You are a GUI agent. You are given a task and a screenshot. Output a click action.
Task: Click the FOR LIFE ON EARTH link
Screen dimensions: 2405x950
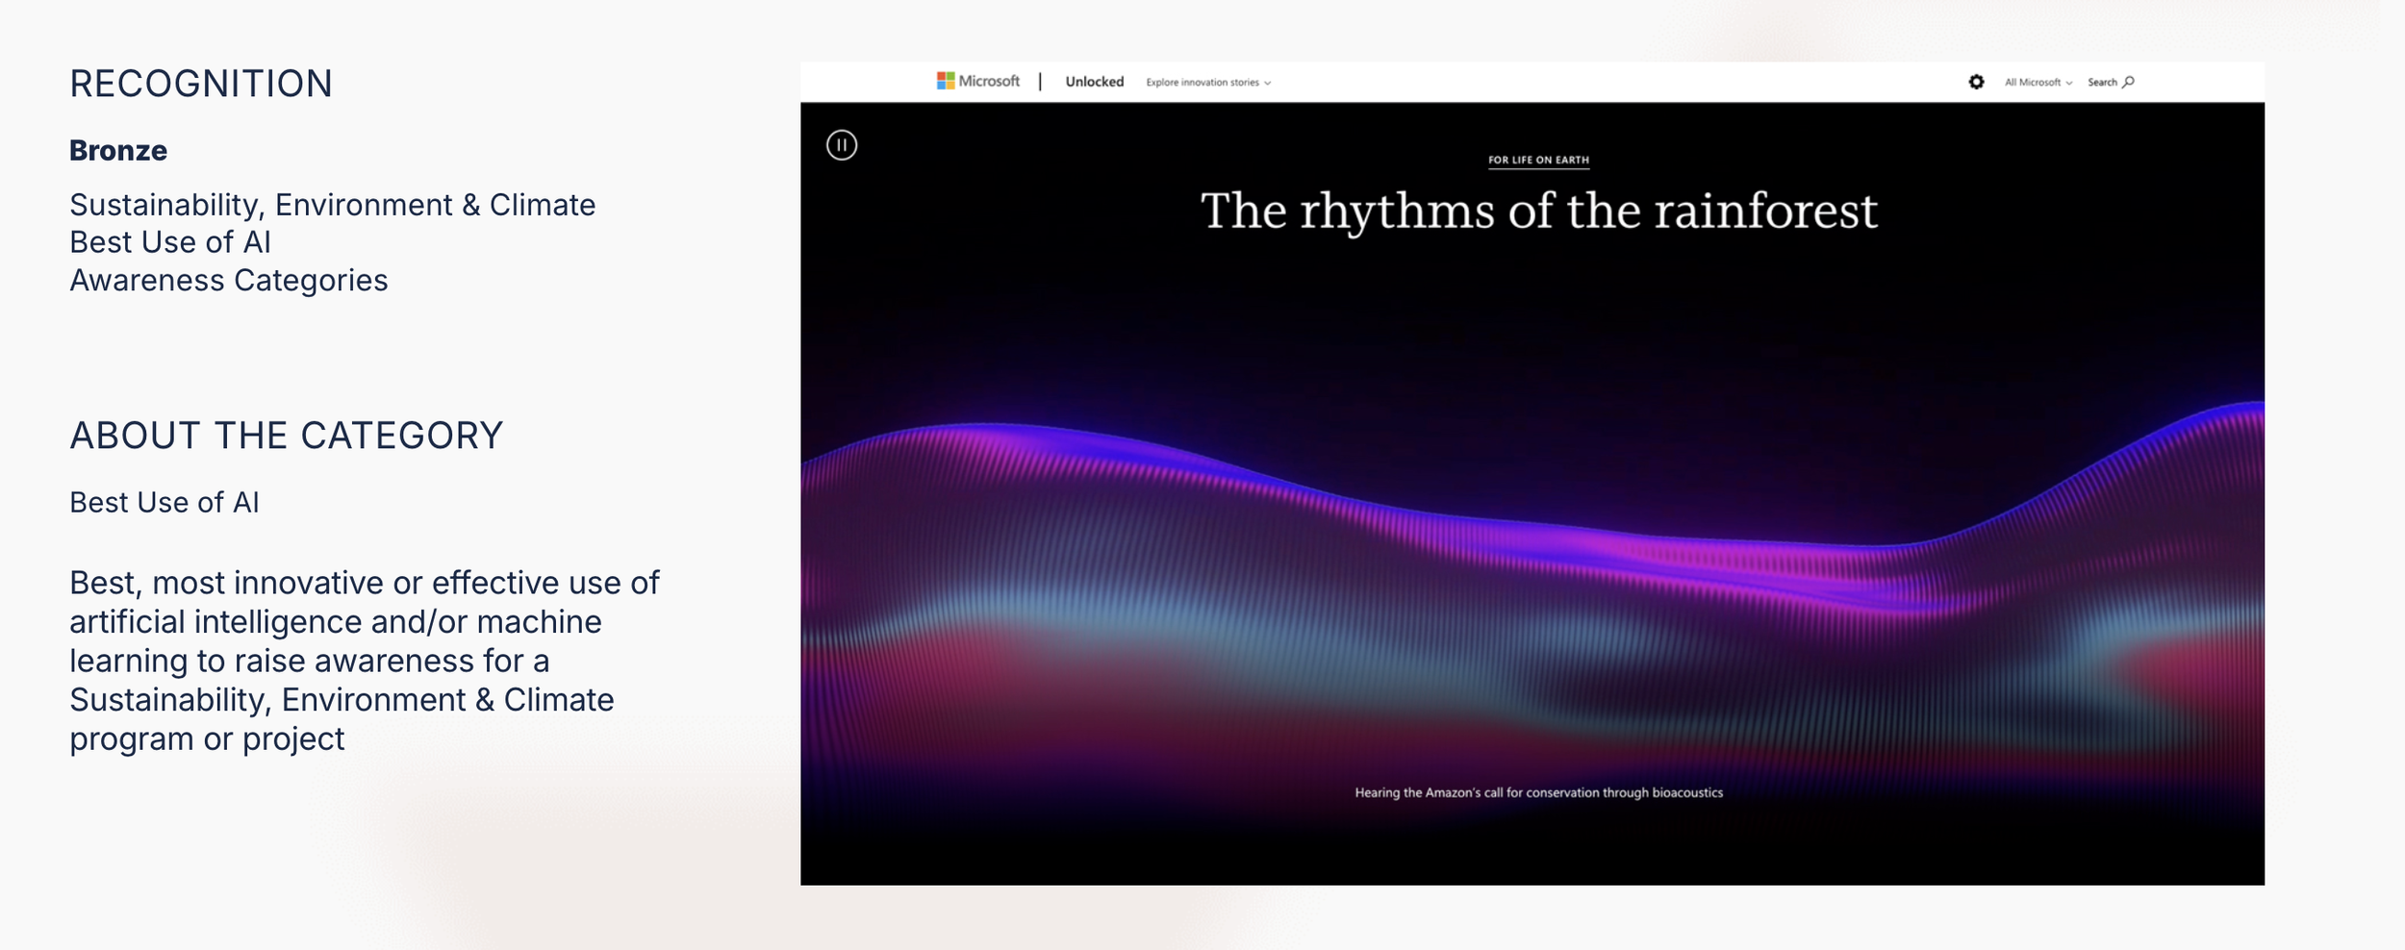coord(1538,161)
